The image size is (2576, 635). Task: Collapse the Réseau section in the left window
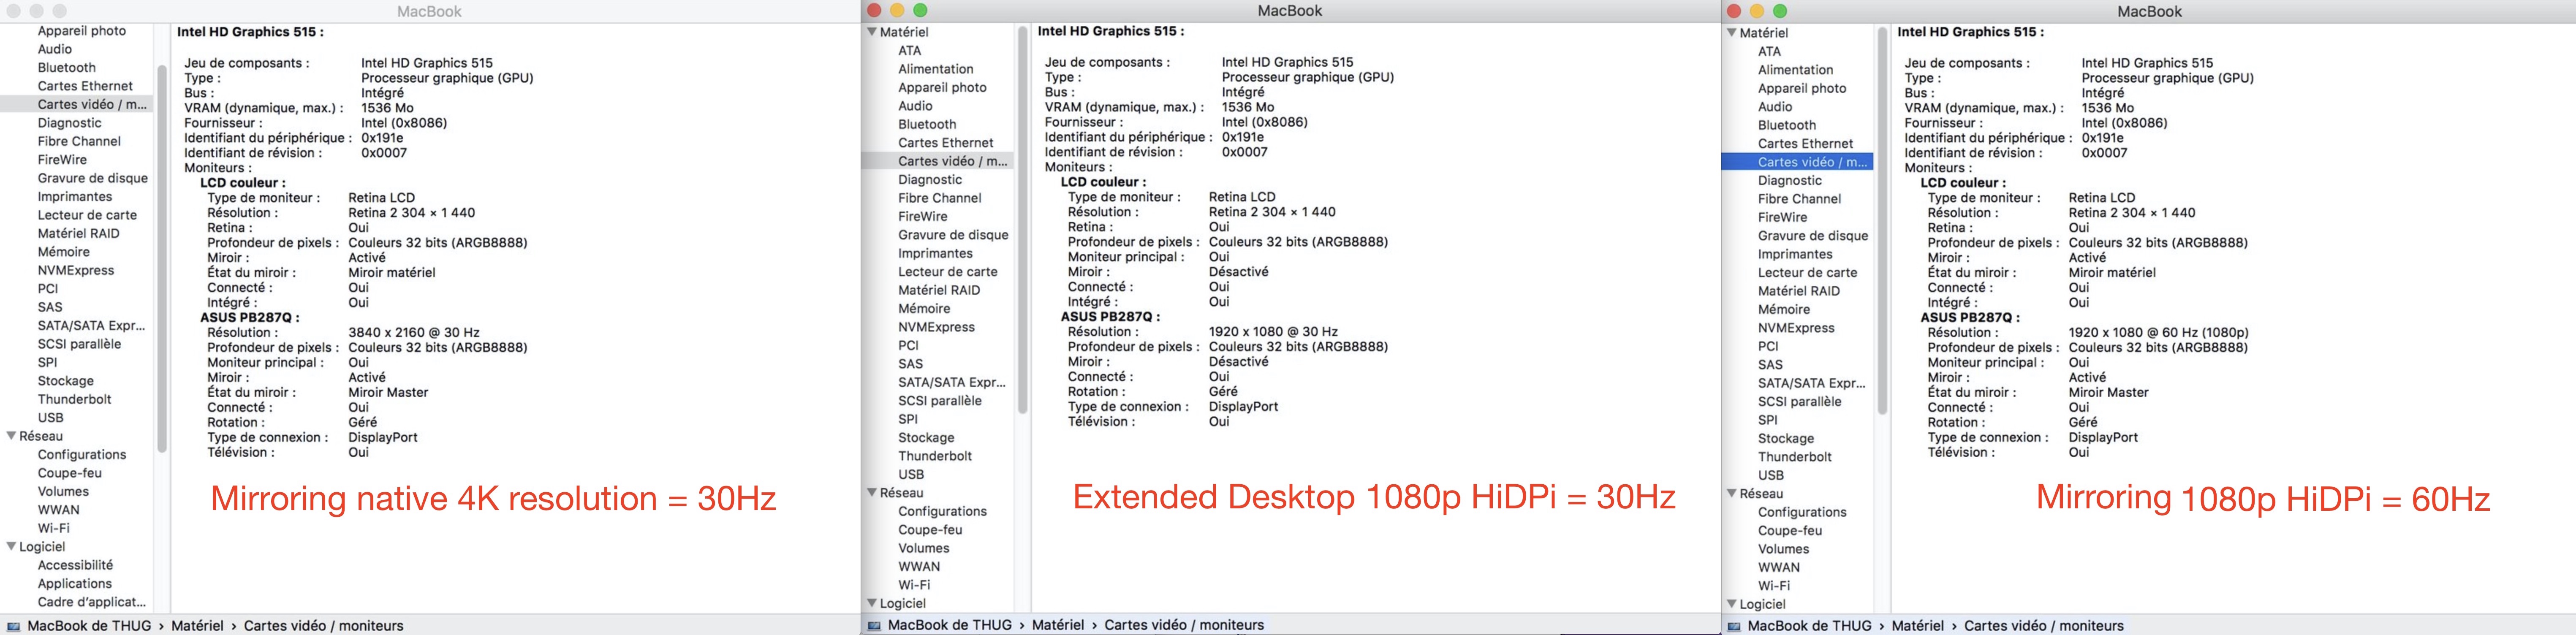click(x=11, y=436)
